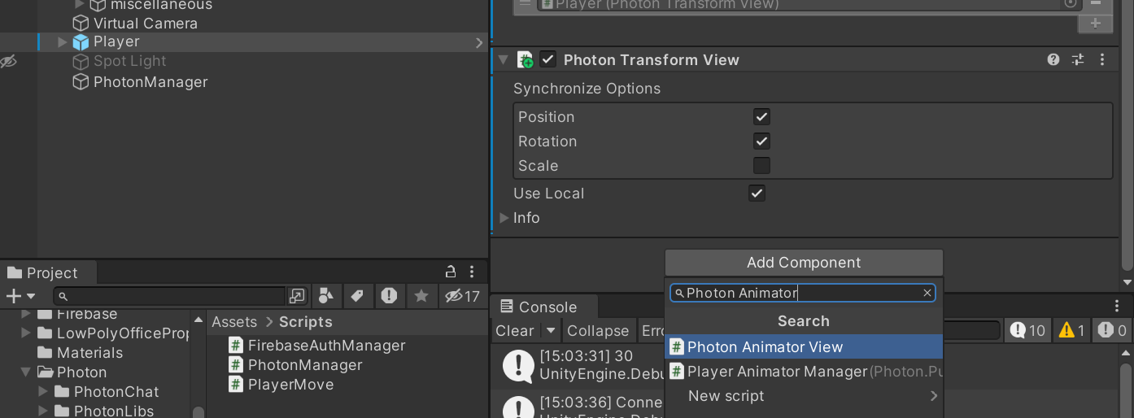1134x418 pixels.
Task: Click the Project search field
Action: (x=169, y=296)
